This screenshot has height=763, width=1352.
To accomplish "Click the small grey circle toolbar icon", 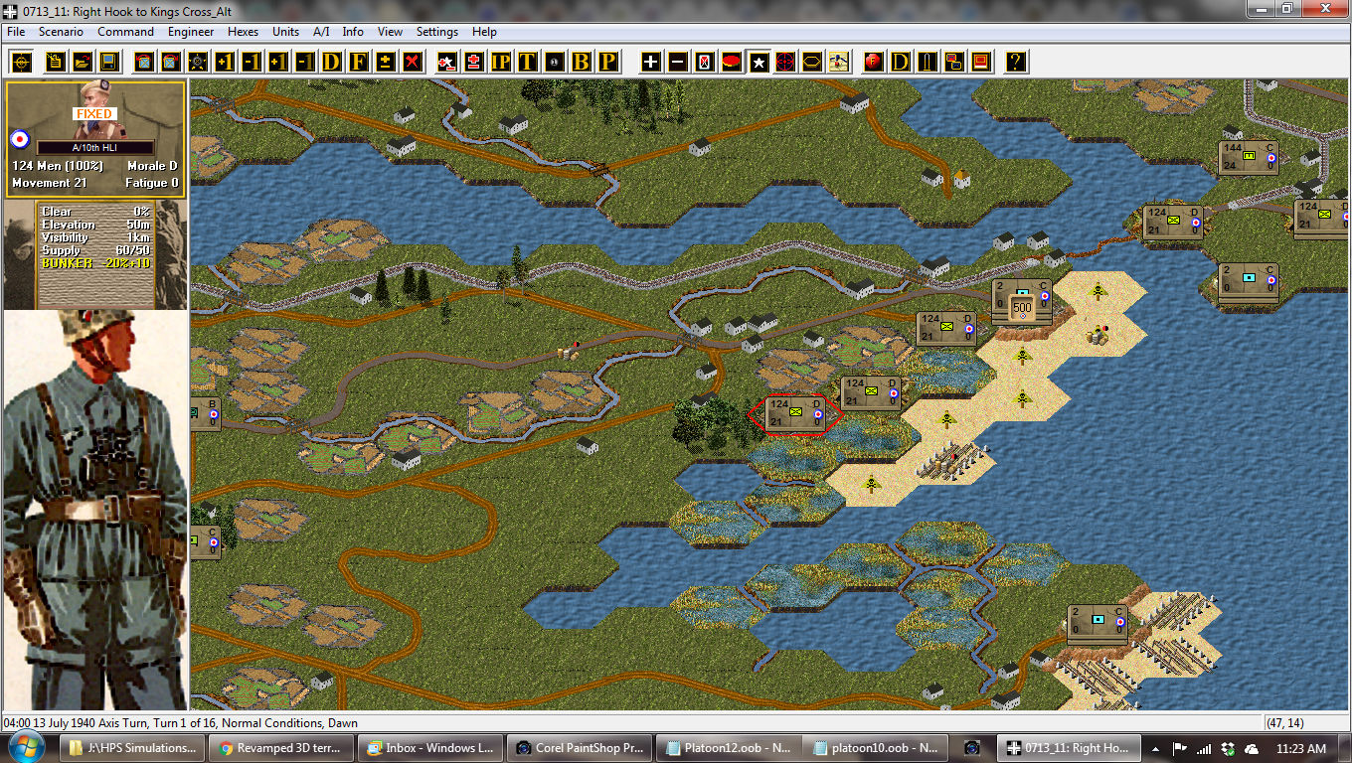I will [x=554, y=62].
